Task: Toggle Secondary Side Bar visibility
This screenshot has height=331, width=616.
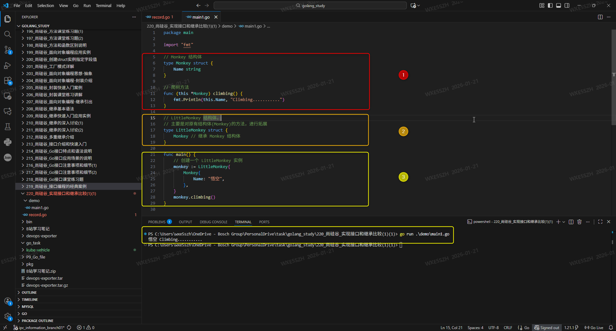Action: pos(567,5)
